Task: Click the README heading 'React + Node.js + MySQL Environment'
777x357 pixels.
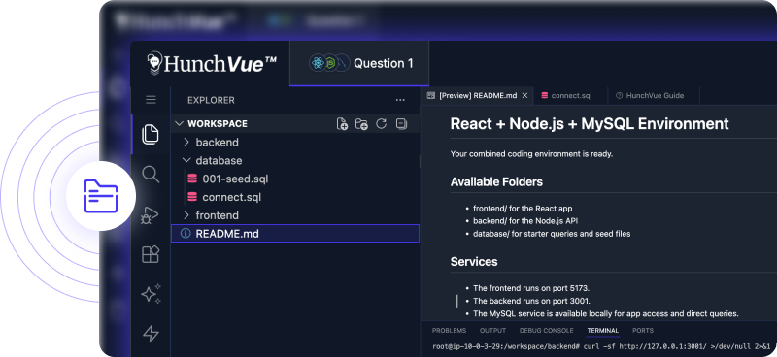Action: 590,124
